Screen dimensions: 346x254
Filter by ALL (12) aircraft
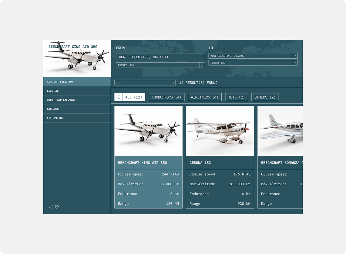tap(130, 97)
